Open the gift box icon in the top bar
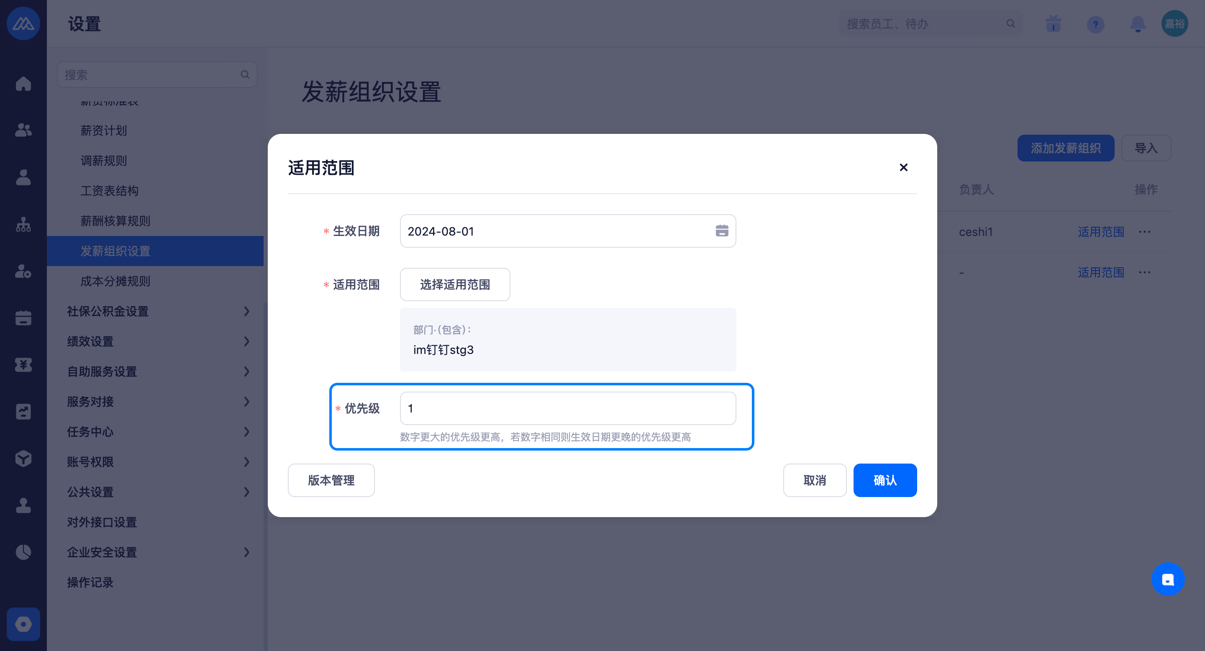1205x651 pixels. pyautogui.click(x=1054, y=23)
